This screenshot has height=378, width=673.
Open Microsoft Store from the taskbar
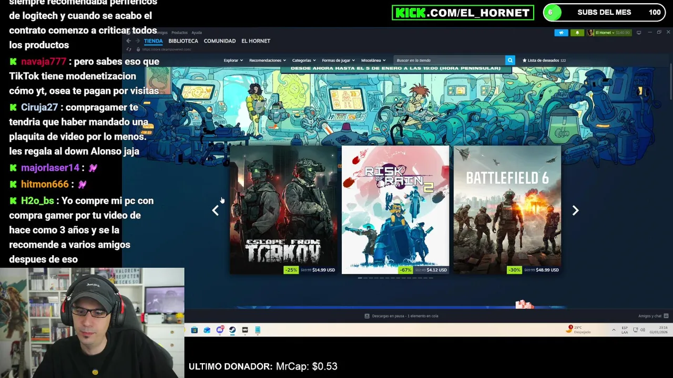[x=195, y=330]
